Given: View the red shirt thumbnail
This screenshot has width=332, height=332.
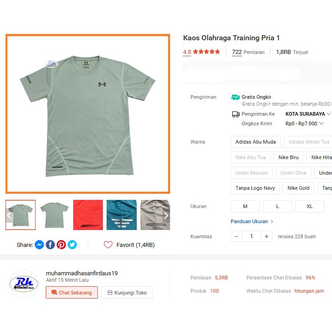Looking at the screenshot, I should click(x=88, y=214).
